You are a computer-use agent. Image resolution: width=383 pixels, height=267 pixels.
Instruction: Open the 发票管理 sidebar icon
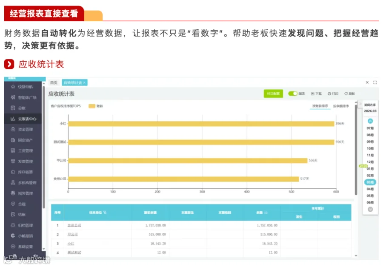pyautogui.click(x=13, y=161)
